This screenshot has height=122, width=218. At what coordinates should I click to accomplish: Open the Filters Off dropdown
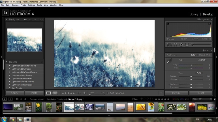[202, 99]
